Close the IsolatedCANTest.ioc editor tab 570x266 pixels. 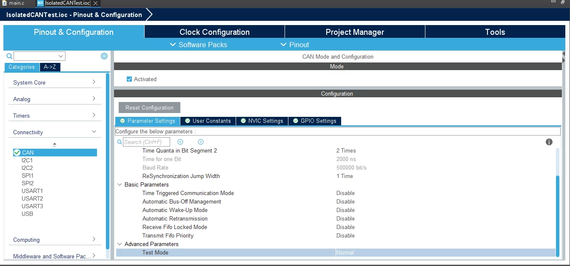coord(96,3)
